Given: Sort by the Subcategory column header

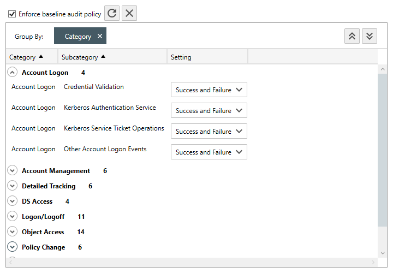Looking at the screenshot, I should (80, 57).
